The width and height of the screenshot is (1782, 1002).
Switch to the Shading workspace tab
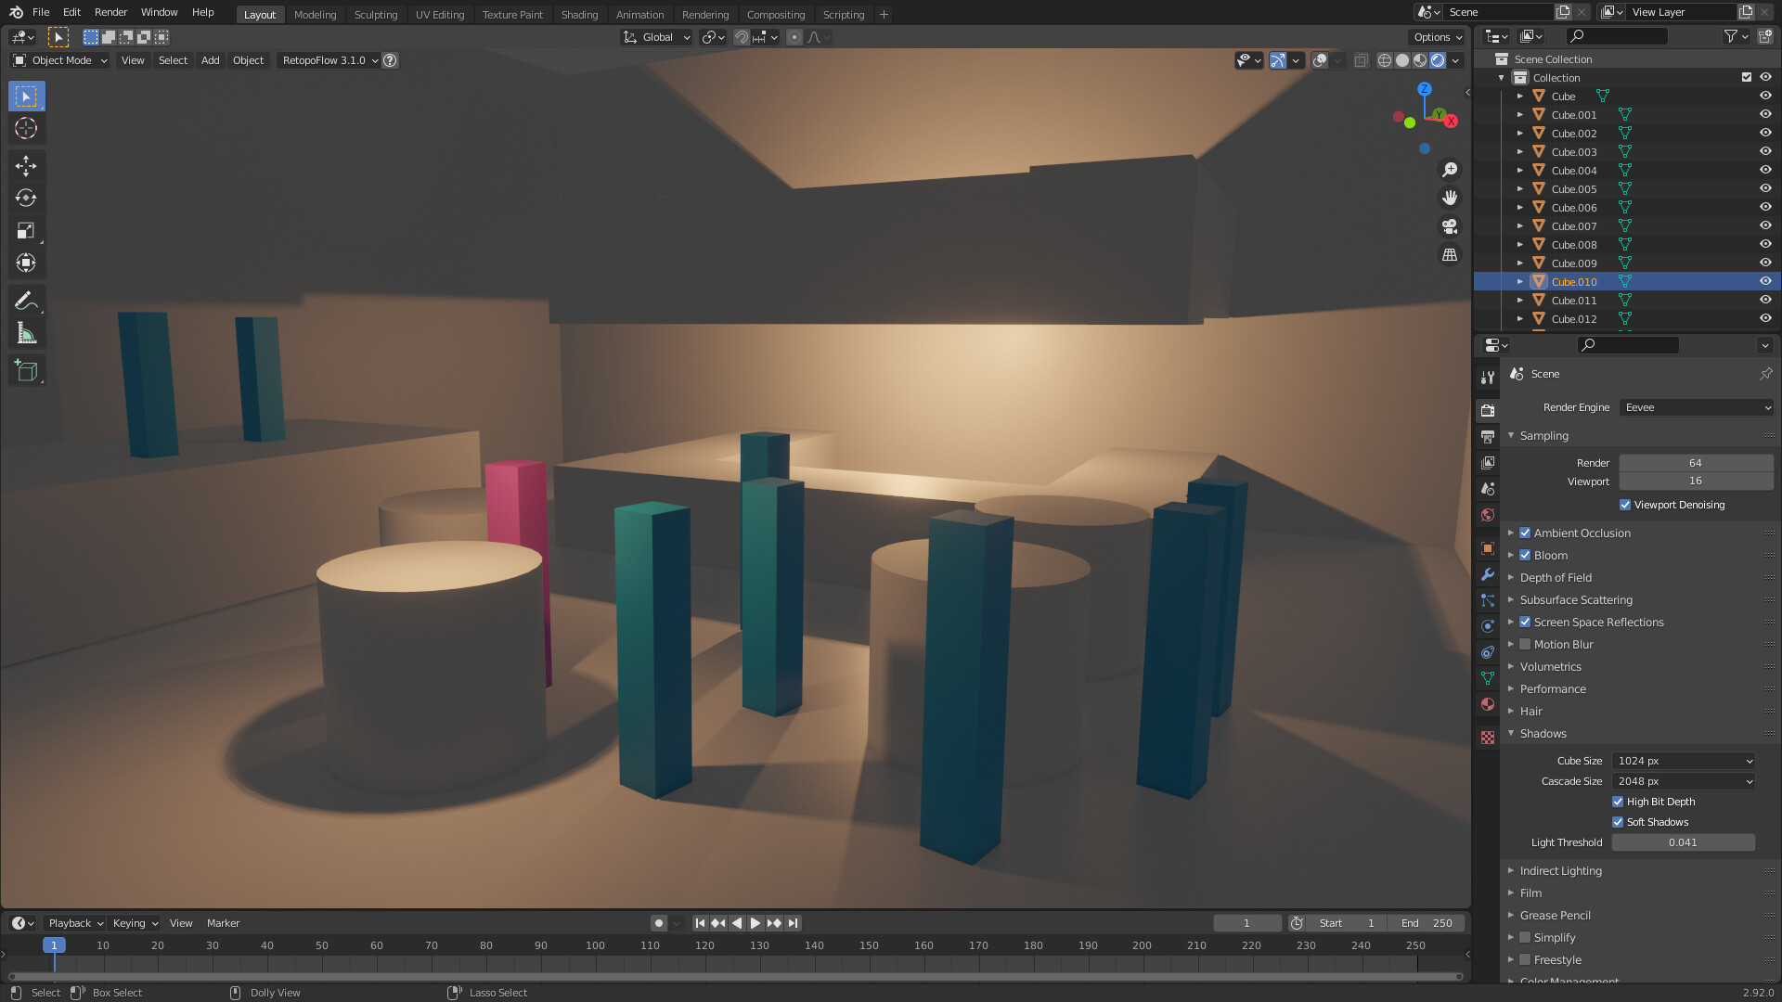coord(579,14)
